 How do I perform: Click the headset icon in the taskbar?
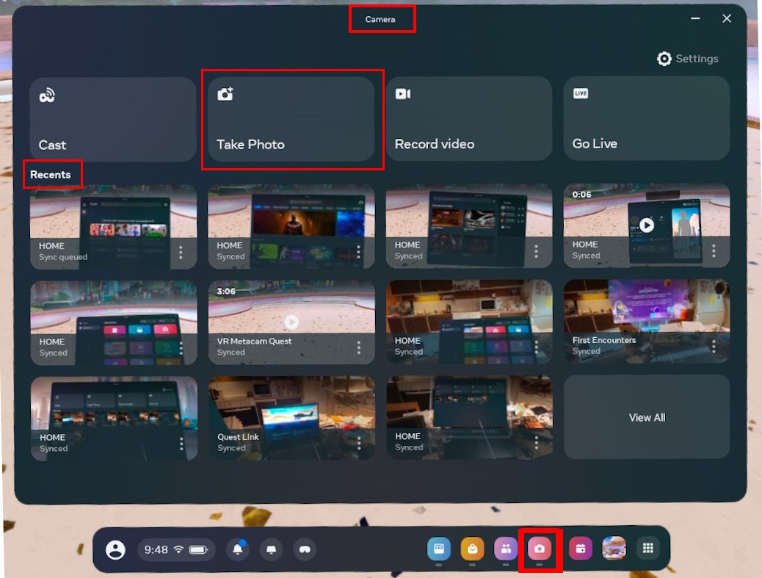point(304,549)
